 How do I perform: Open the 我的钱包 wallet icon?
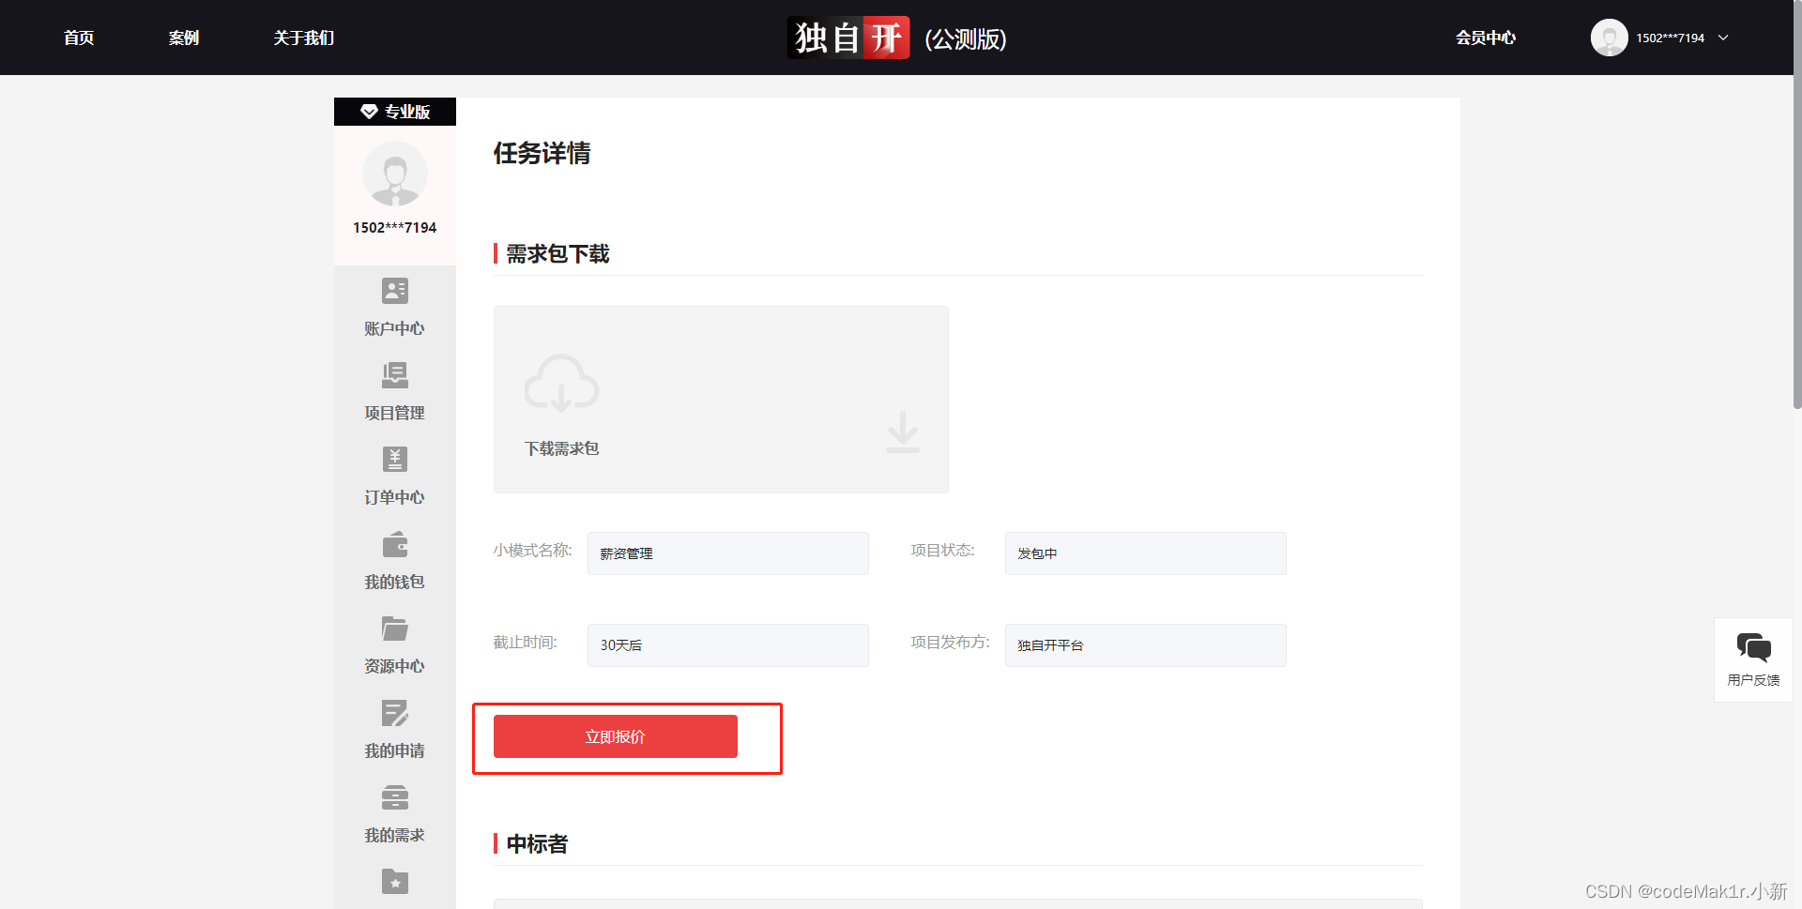395,544
